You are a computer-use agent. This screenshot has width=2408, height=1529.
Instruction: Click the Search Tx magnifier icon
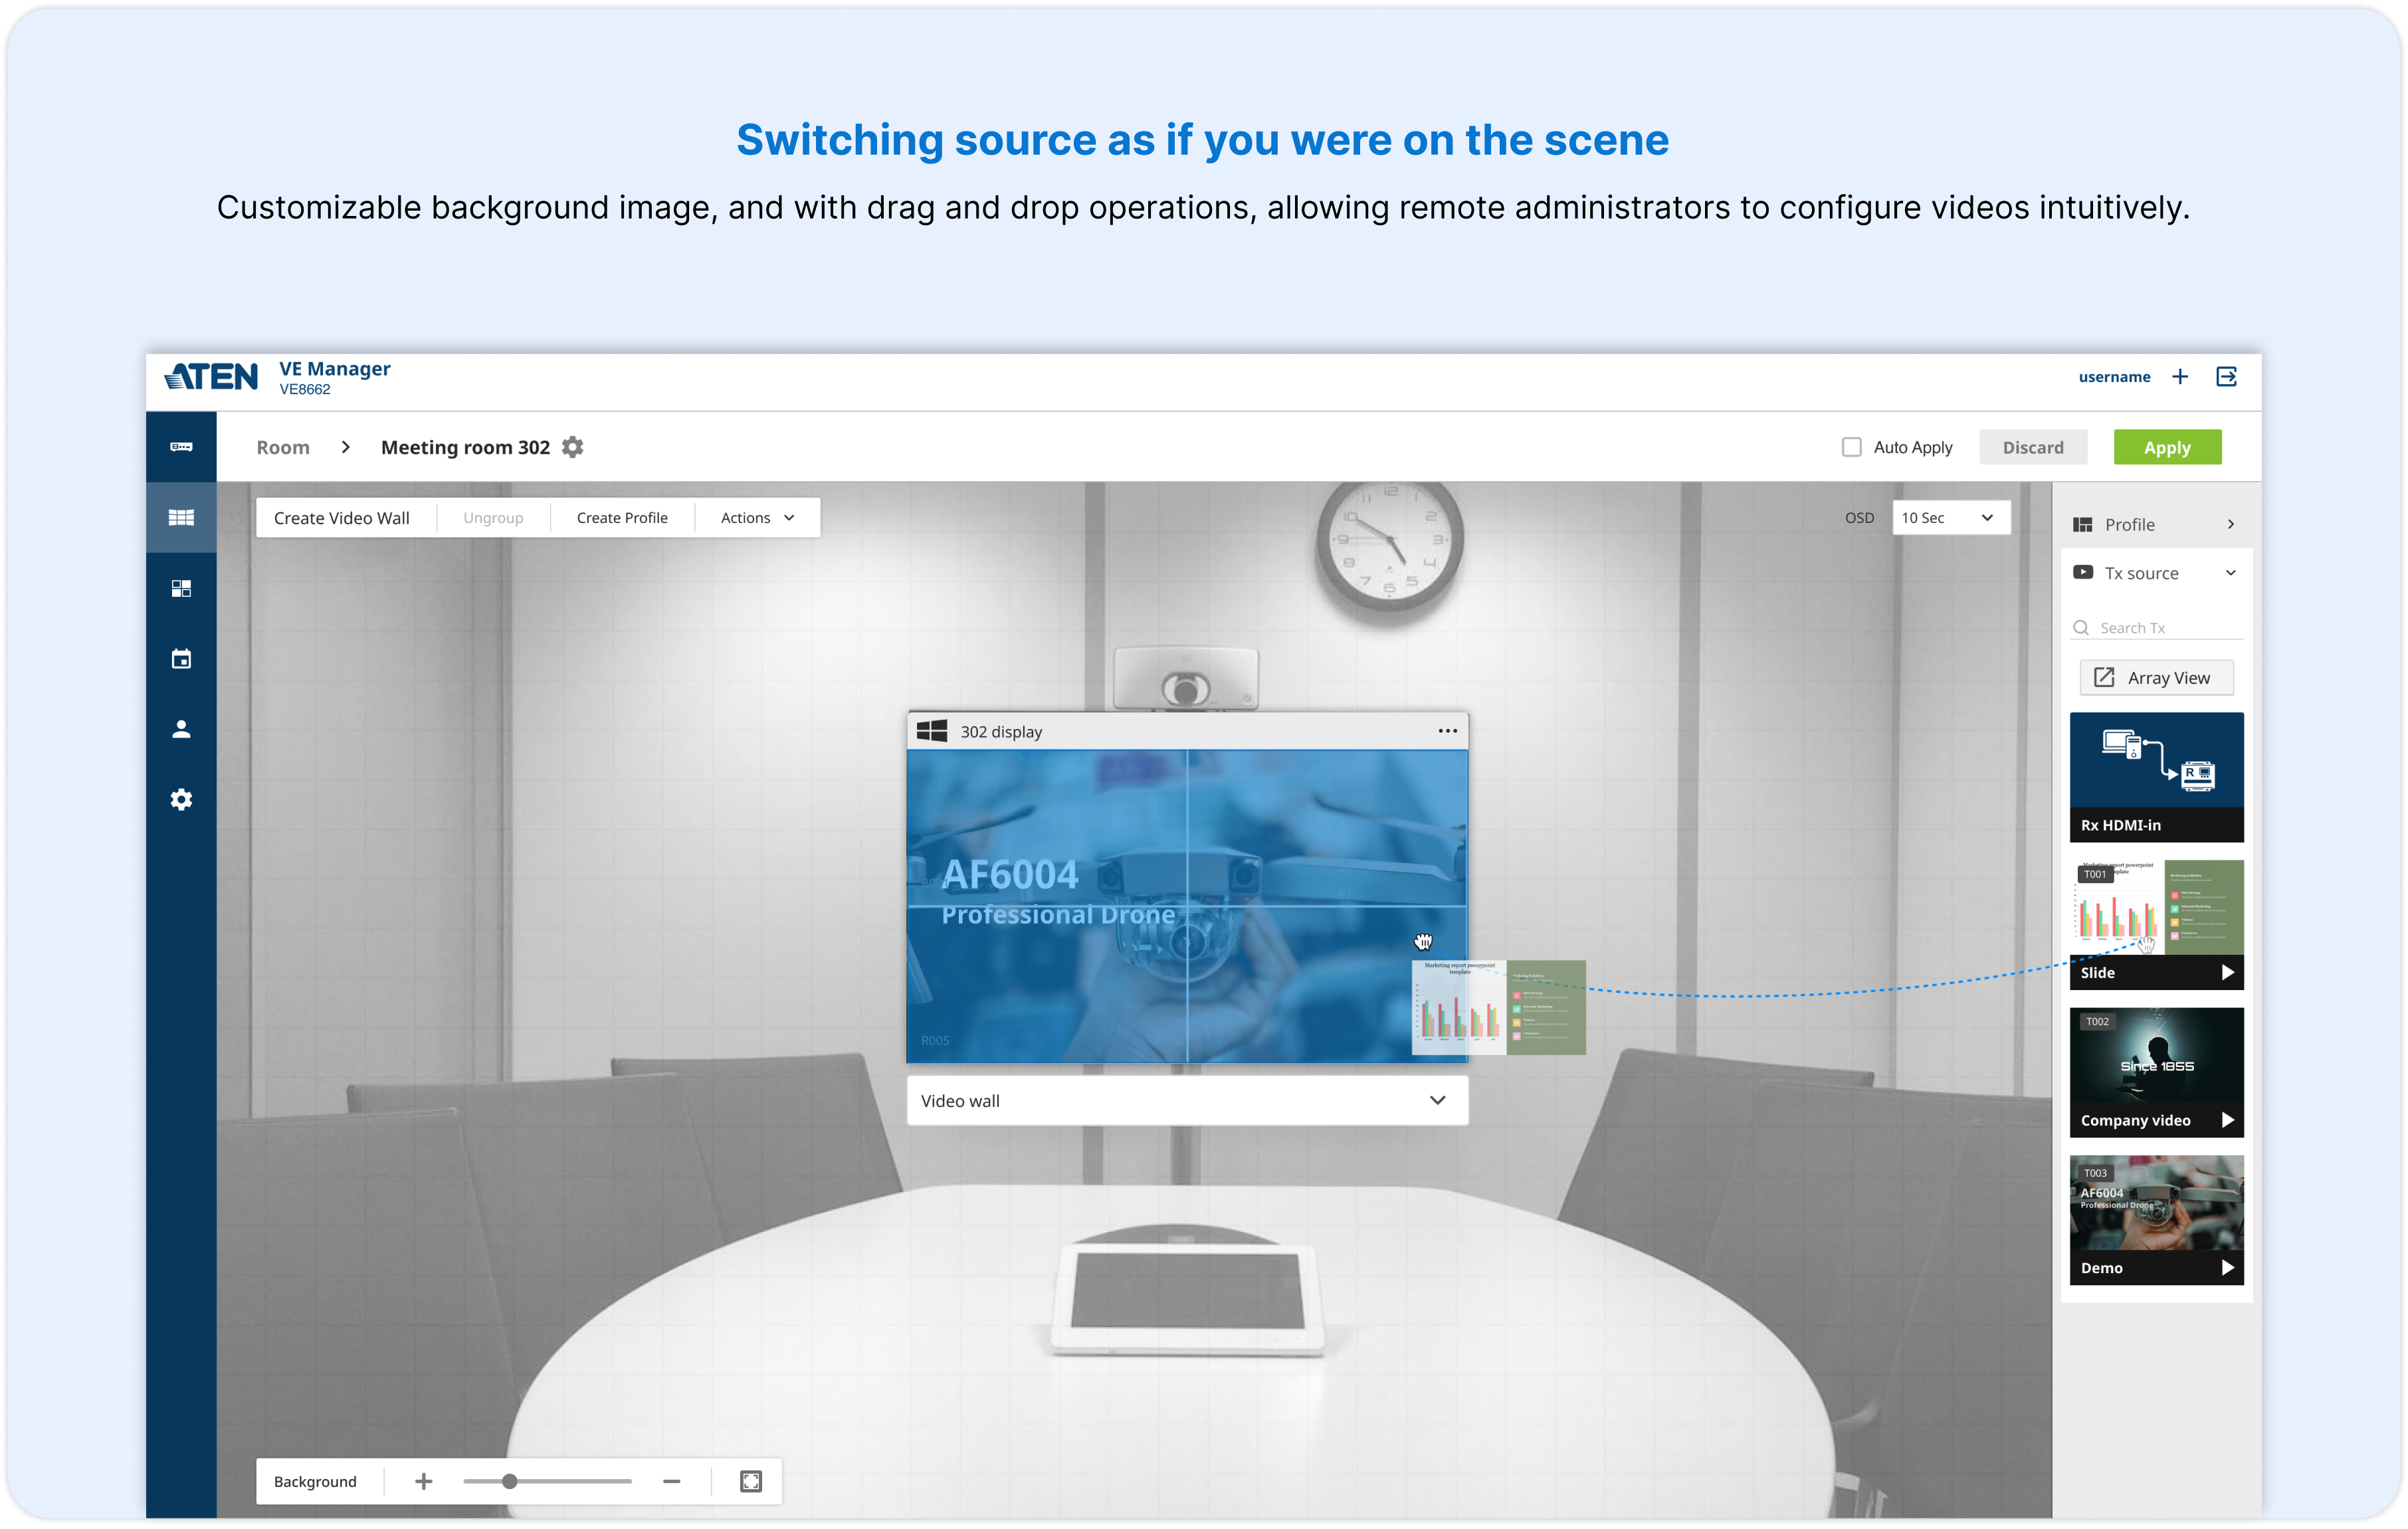[x=2081, y=627]
